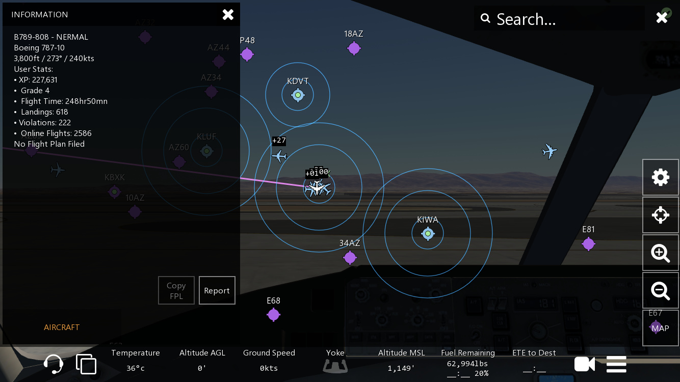
Task: Select the KBXK airport marker
Action: 114,192
